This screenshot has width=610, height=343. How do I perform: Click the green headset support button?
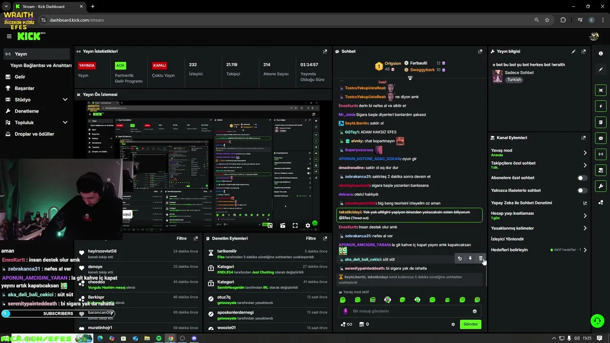point(597,321)
